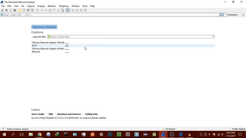Reset text to normal size icon

[x=81, y=10]
